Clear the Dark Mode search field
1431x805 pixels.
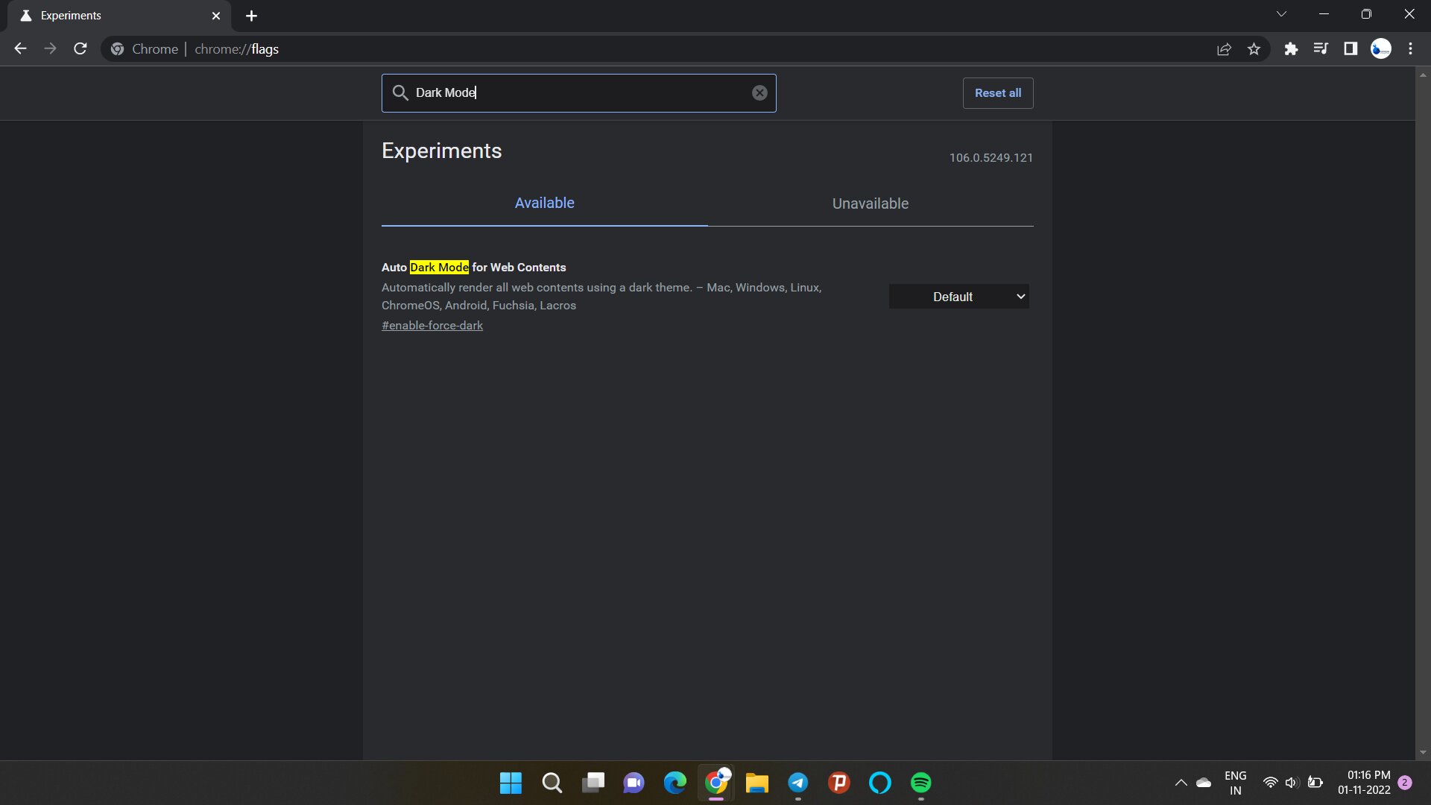[759, 92]
